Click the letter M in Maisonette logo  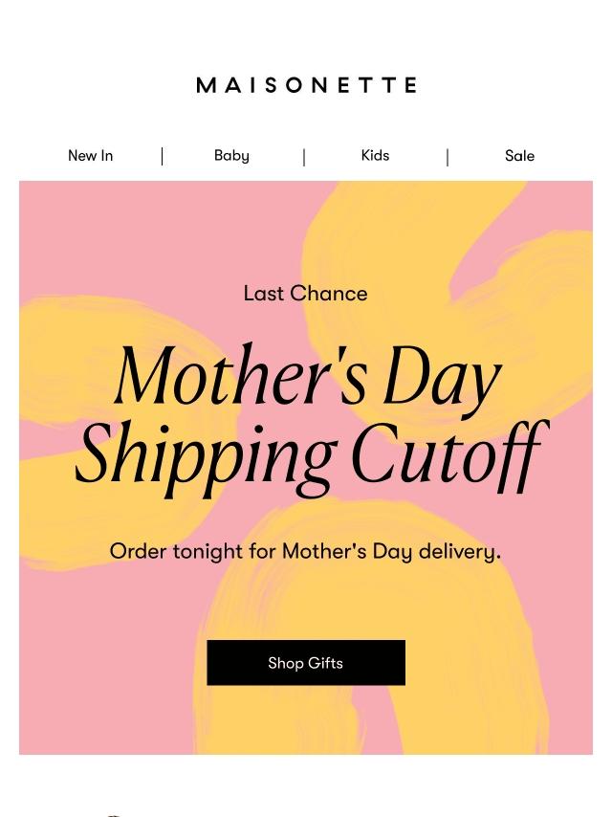pos(206,85)
